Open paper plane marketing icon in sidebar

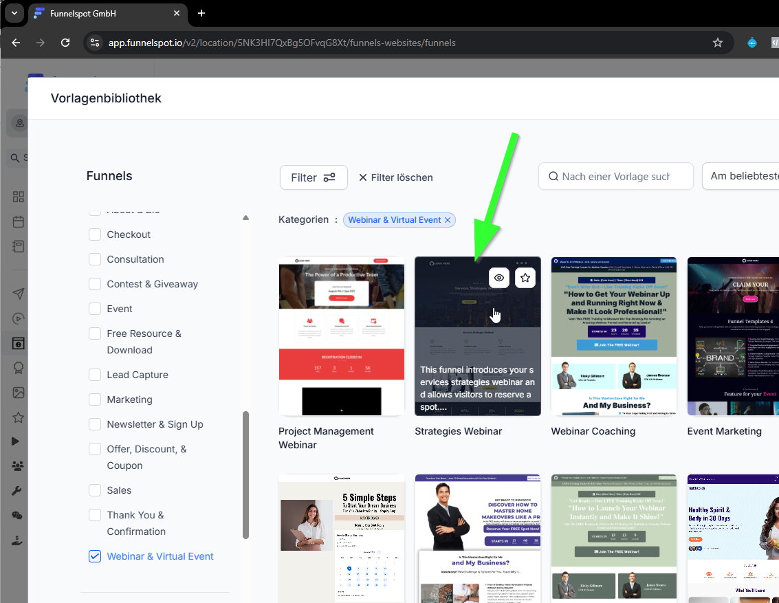click(x=19, y=294)
